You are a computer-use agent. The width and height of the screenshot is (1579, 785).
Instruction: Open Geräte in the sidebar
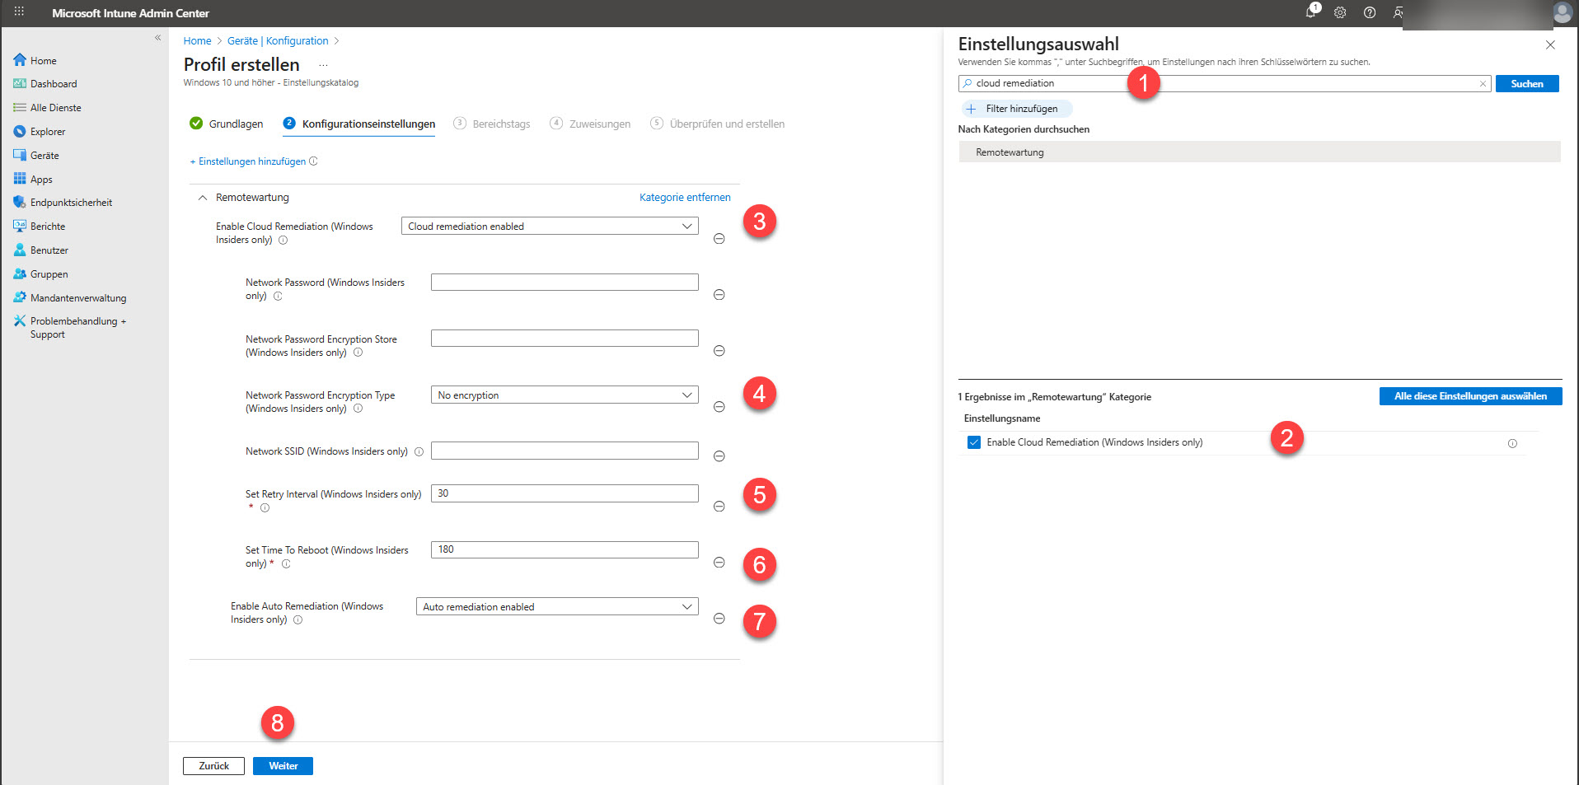[45, 156]
